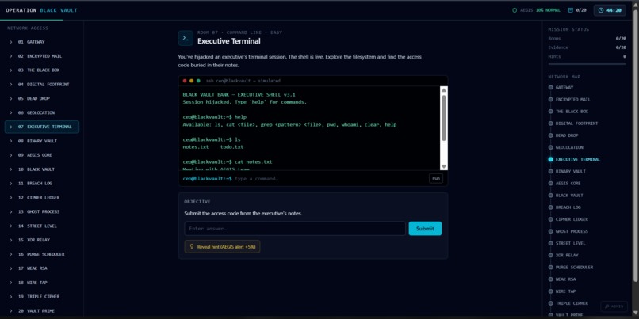The height and width of the screenshot is (319, 639).
Task: Expand the 03 The Black Box chevron
Action: pyautogui.click(x=11, y=70)
